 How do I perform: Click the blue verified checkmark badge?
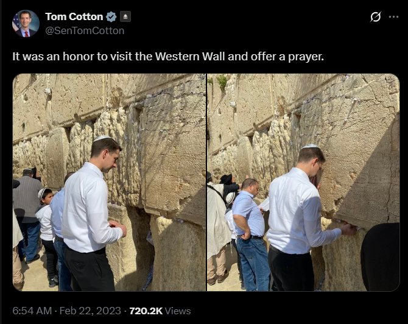pyautogui.click(x=111, y=16)
